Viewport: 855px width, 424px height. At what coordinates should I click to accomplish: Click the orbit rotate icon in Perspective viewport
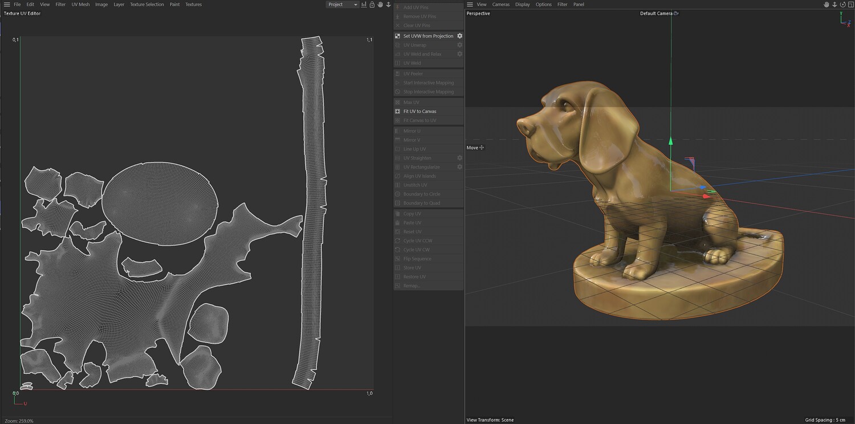842,5
